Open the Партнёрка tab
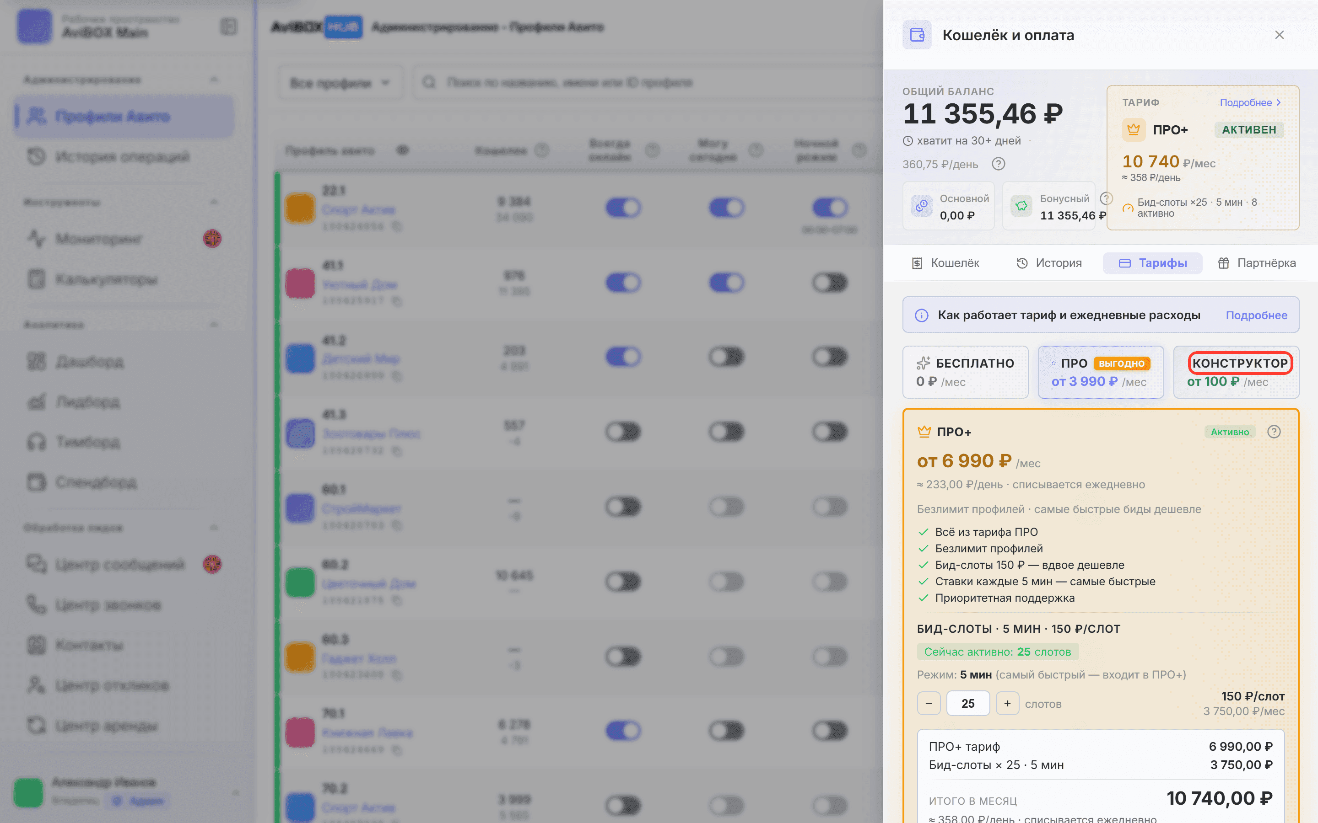 click(1257, 263)
